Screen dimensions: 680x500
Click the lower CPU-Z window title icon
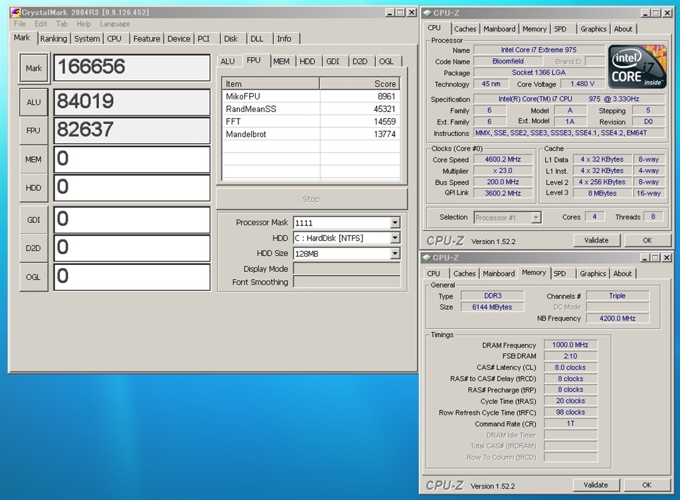pos(426,257)
